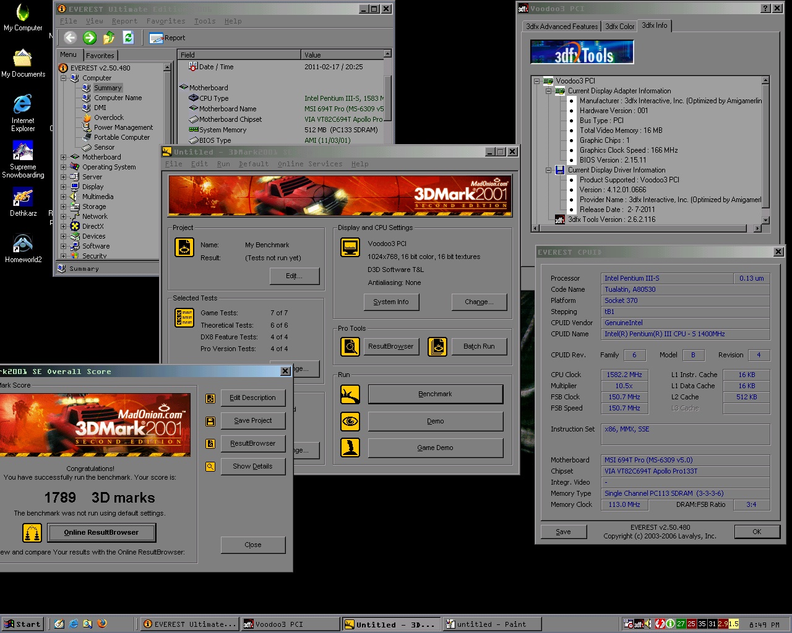This screenshot has height=633, width=792.
Task: Click the EVEREST Forward arrow toolbar icon
Action: 90,38
